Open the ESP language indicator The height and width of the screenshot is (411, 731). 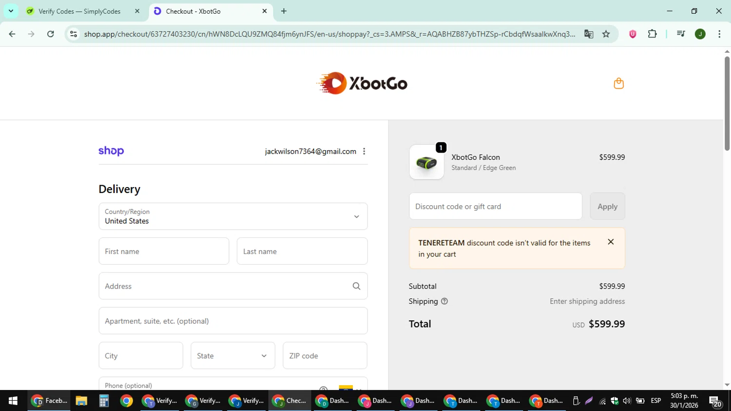pos(656,401)
